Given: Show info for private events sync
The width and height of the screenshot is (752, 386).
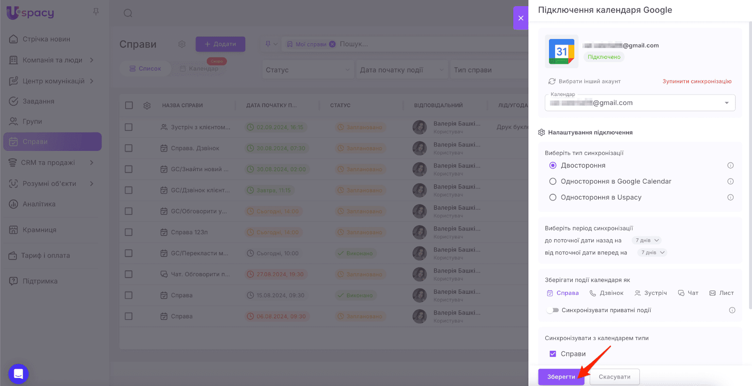Looking at the screenshot, I should point(732,310).
